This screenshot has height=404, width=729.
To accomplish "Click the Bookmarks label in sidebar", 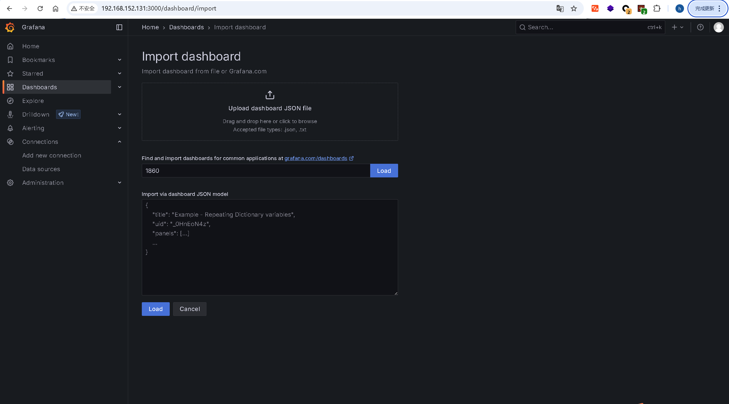I will (39, 60).
